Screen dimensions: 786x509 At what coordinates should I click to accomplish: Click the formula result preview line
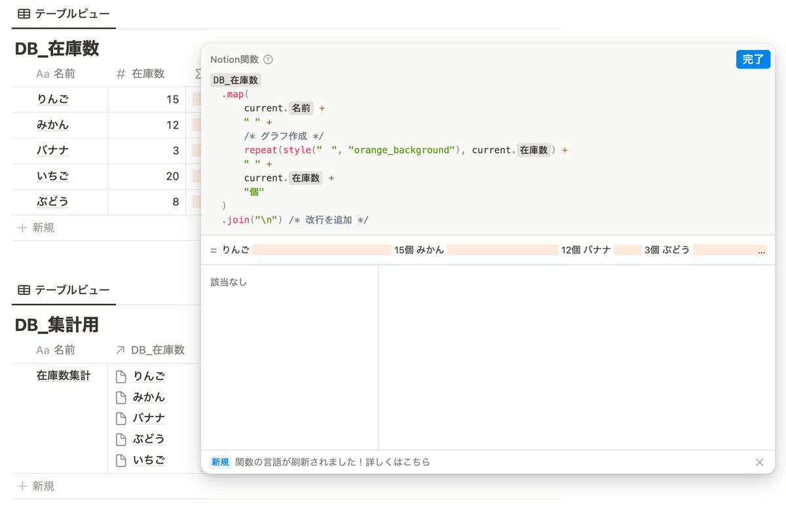(488, 250)
